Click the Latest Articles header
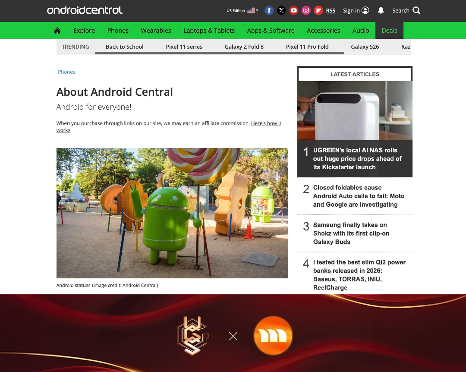The image size is (466, 372). point(355,74)
